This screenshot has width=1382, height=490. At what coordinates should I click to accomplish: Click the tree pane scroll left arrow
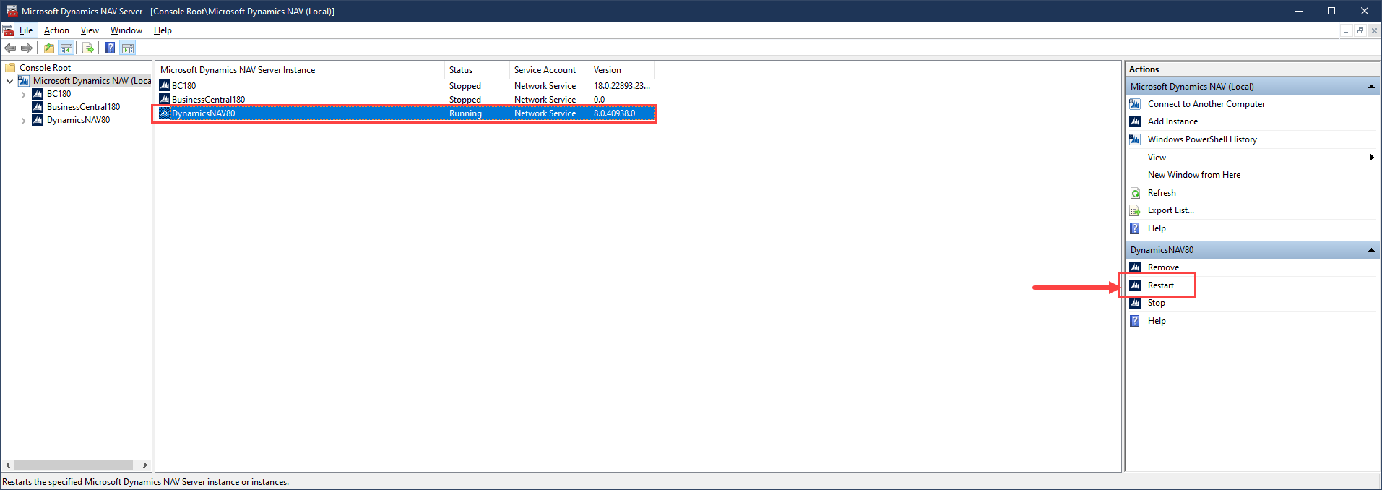[8, 465]
